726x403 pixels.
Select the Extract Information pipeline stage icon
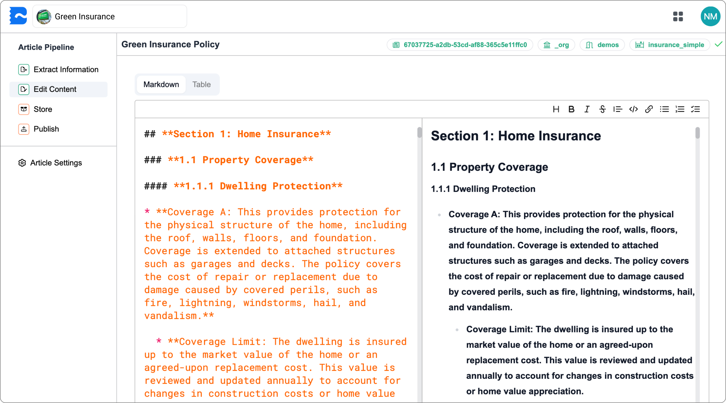pyautogui.click(x=24, y=69)
